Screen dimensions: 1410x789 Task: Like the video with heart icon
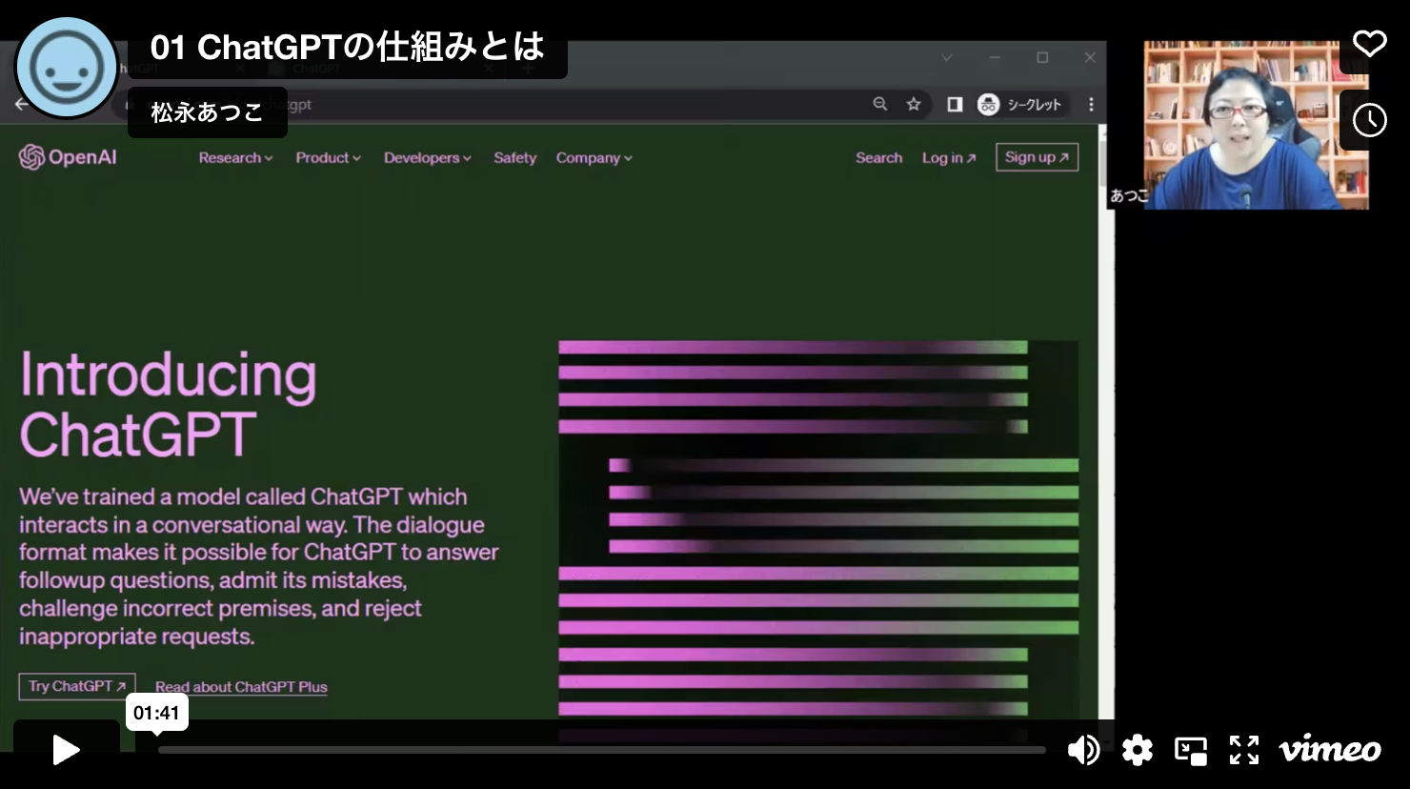(x=1369, y=44)
